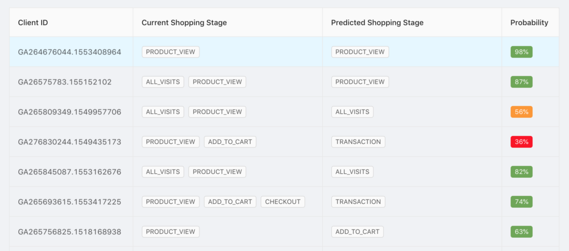Image resolution: width=569 pixels, height=251 pixels.
Task: Click current PRODUCT_VIEW tag in highlighted row
Action: pyautogui.click(x=171, y=52)
